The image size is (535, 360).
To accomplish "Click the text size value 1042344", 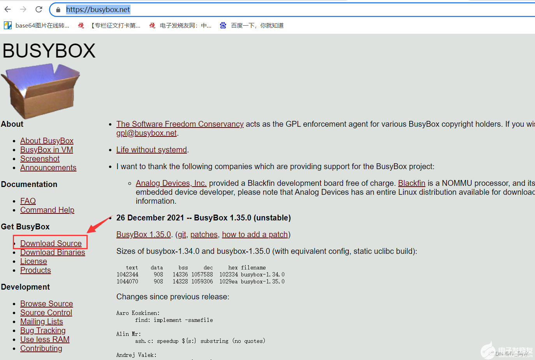I will 127,274.
